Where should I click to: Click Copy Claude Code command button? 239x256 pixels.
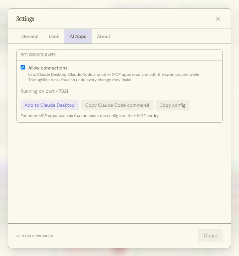pos(117,105)
